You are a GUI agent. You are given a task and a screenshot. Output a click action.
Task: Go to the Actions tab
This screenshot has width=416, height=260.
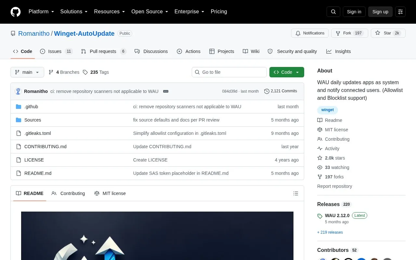188,51
